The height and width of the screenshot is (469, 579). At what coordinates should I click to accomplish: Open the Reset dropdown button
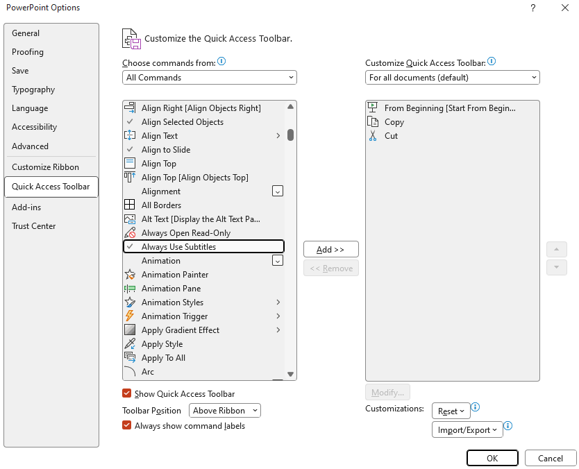click(x=451, y=411)
